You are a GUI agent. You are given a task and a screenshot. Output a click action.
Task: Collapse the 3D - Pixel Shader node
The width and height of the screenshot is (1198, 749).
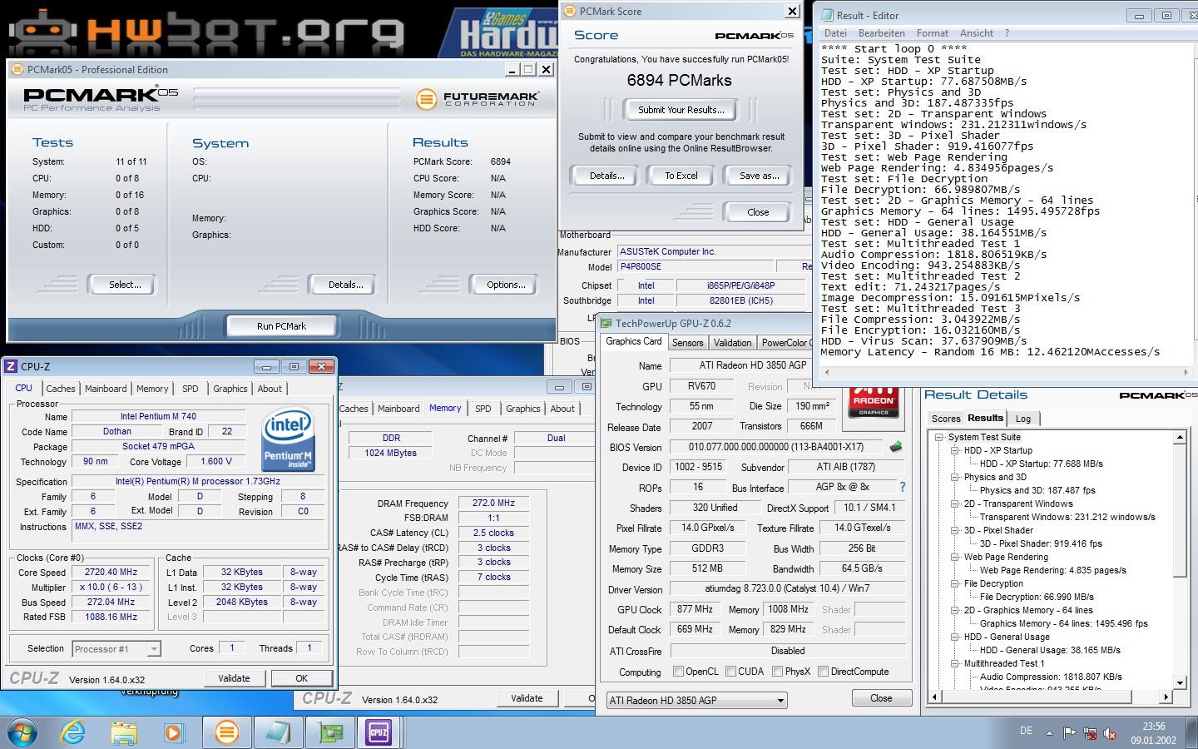tap(955, 530)
